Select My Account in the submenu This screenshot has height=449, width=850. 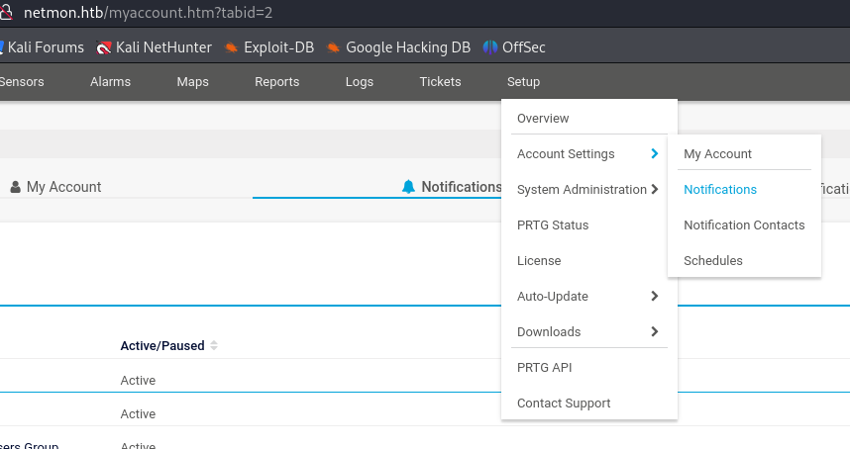click(x=717, y=153)
